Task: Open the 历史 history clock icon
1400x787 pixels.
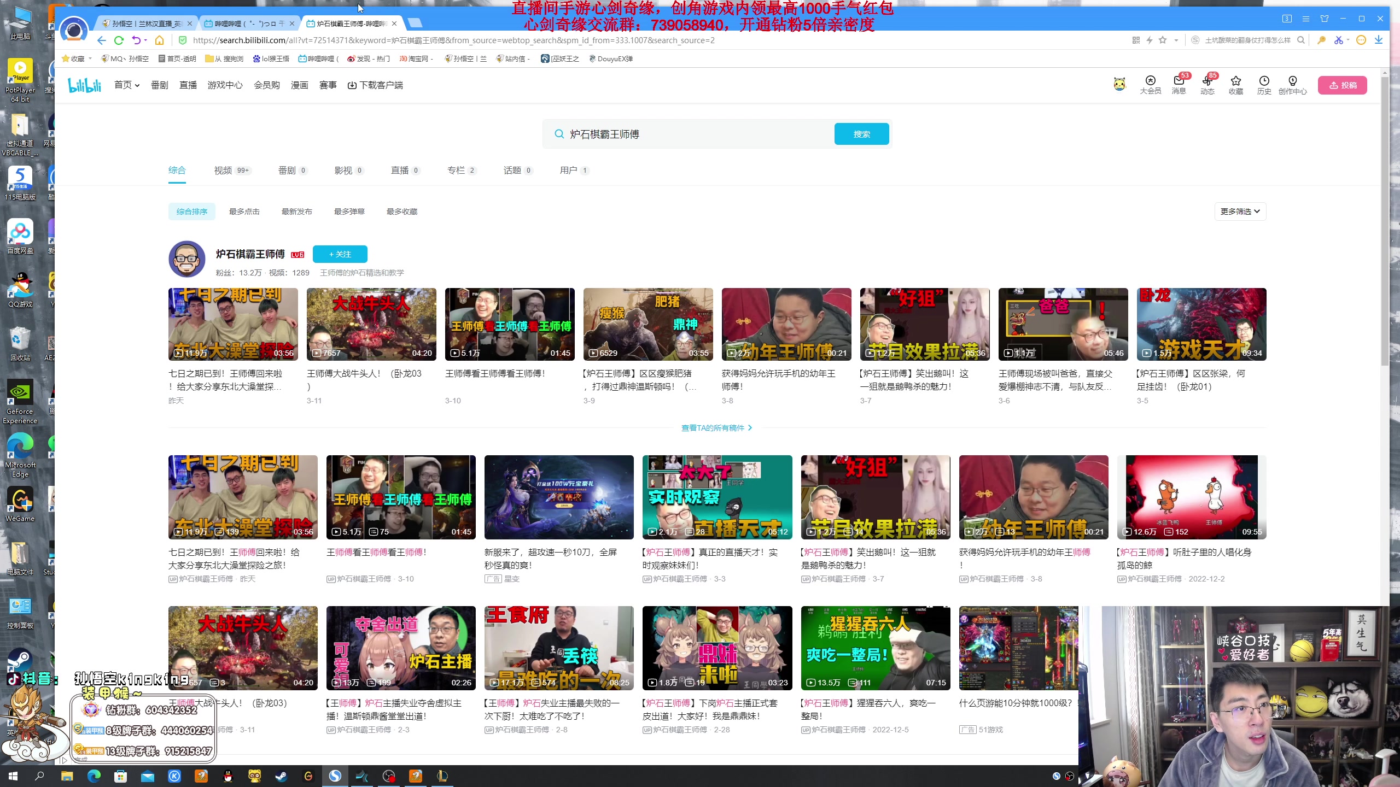Action: click(x=1264, y=85)
